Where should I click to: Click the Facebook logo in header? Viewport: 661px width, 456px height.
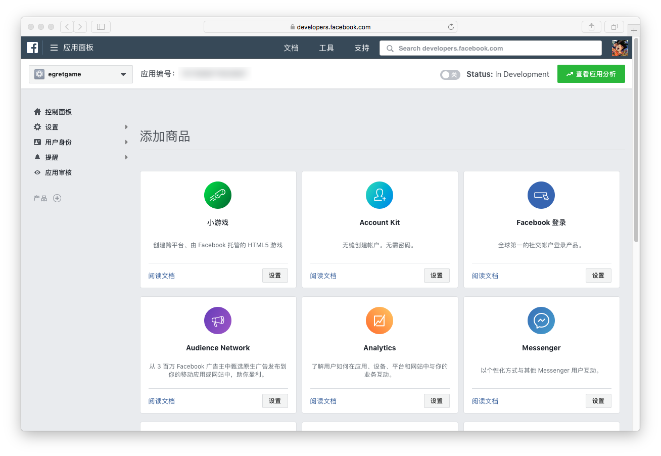[x=32, y=48]
